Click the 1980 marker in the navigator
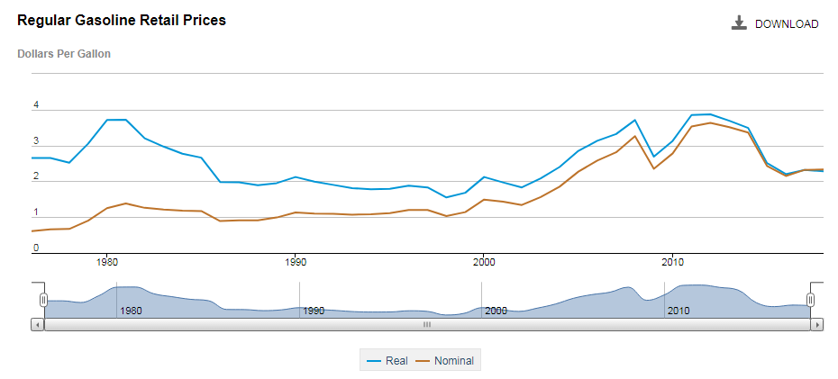This screenshot has width=838, height=379. 132,311
